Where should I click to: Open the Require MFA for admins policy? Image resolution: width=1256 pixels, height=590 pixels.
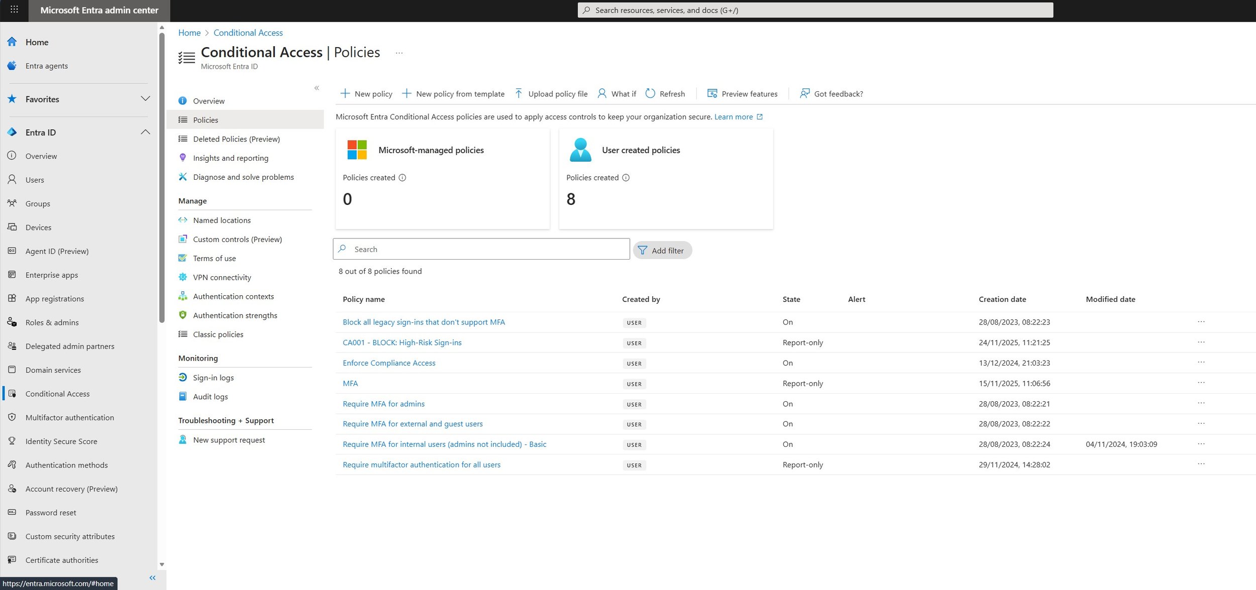(x=383, y=403)
